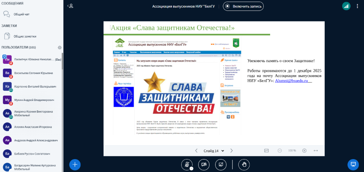Zoom out the slide
364x172 pixels.
280,151
